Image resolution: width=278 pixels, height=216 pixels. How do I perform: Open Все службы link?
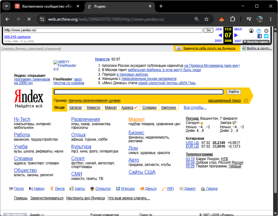tap(195, 107)
